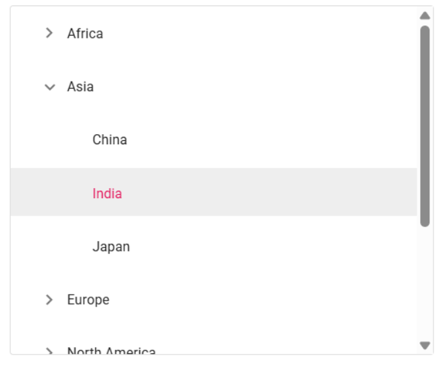Choose Japan under Asia
443x366 pixels.
tap(111, 247)
